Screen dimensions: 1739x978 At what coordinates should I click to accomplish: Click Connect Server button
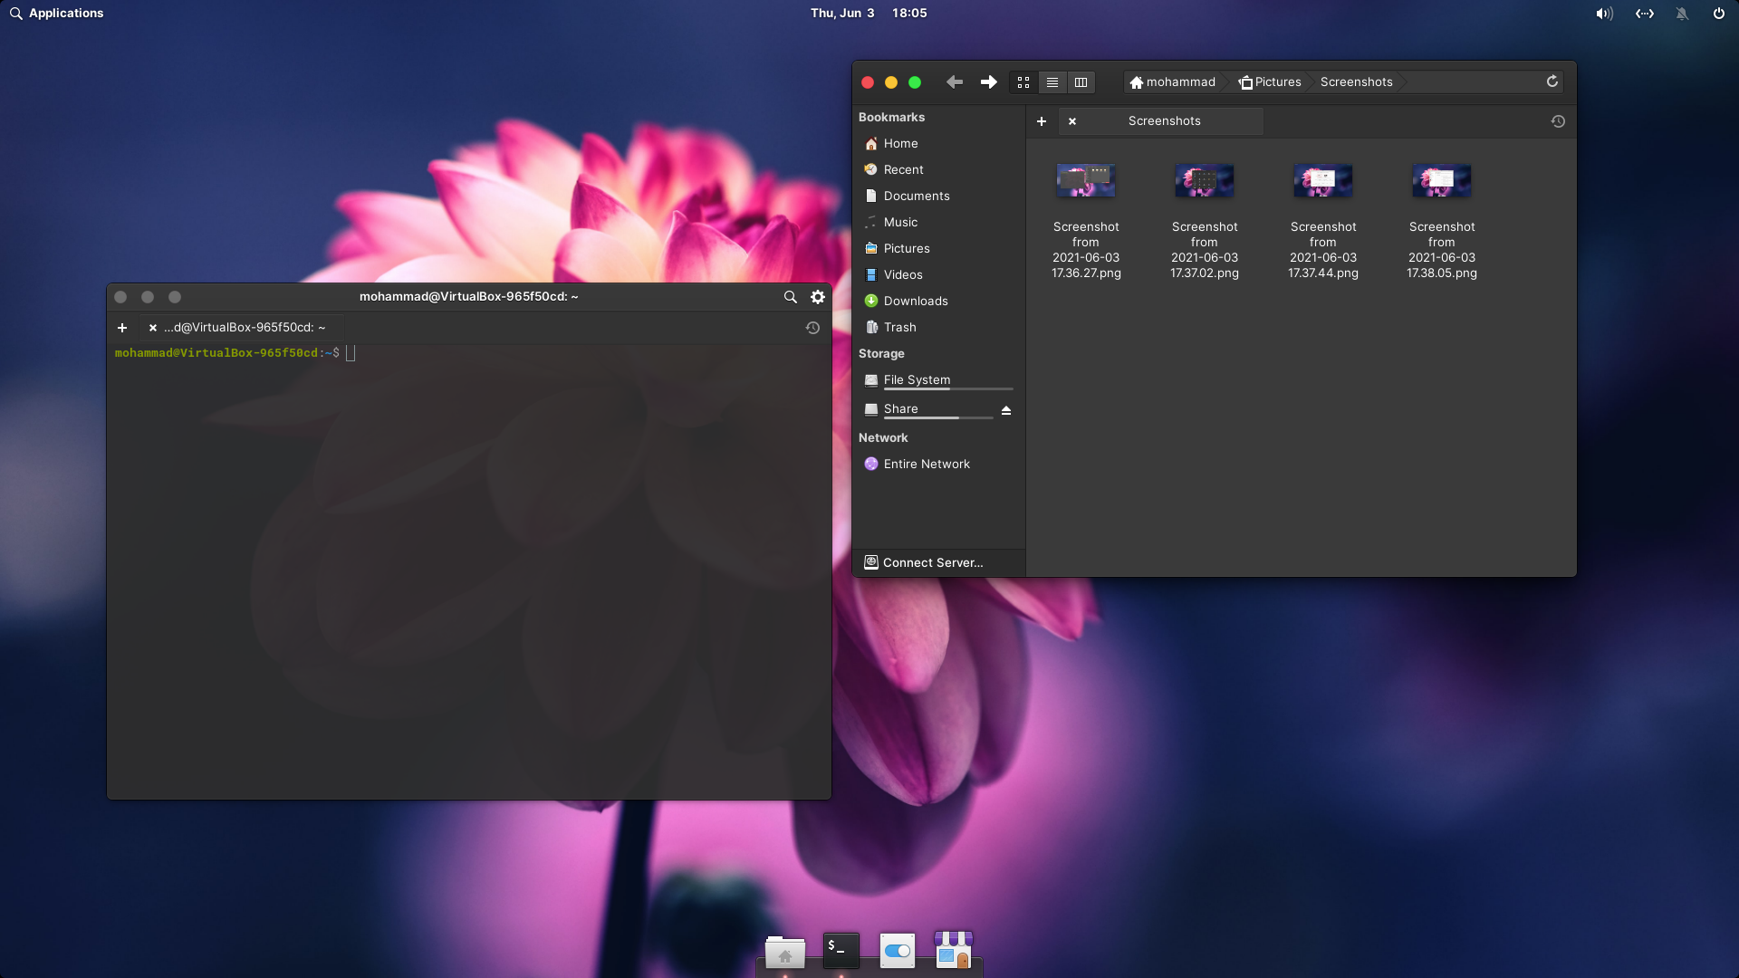pyautogui.click(x=933, y=562)
